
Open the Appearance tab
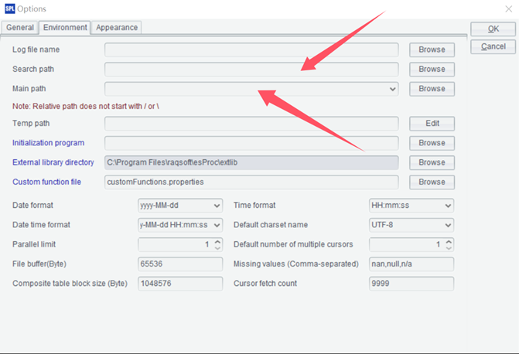tap(117, 28)
